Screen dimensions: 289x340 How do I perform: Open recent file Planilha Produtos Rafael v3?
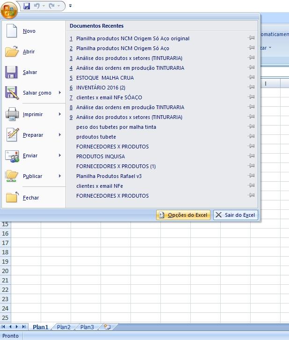pos(109,176)
